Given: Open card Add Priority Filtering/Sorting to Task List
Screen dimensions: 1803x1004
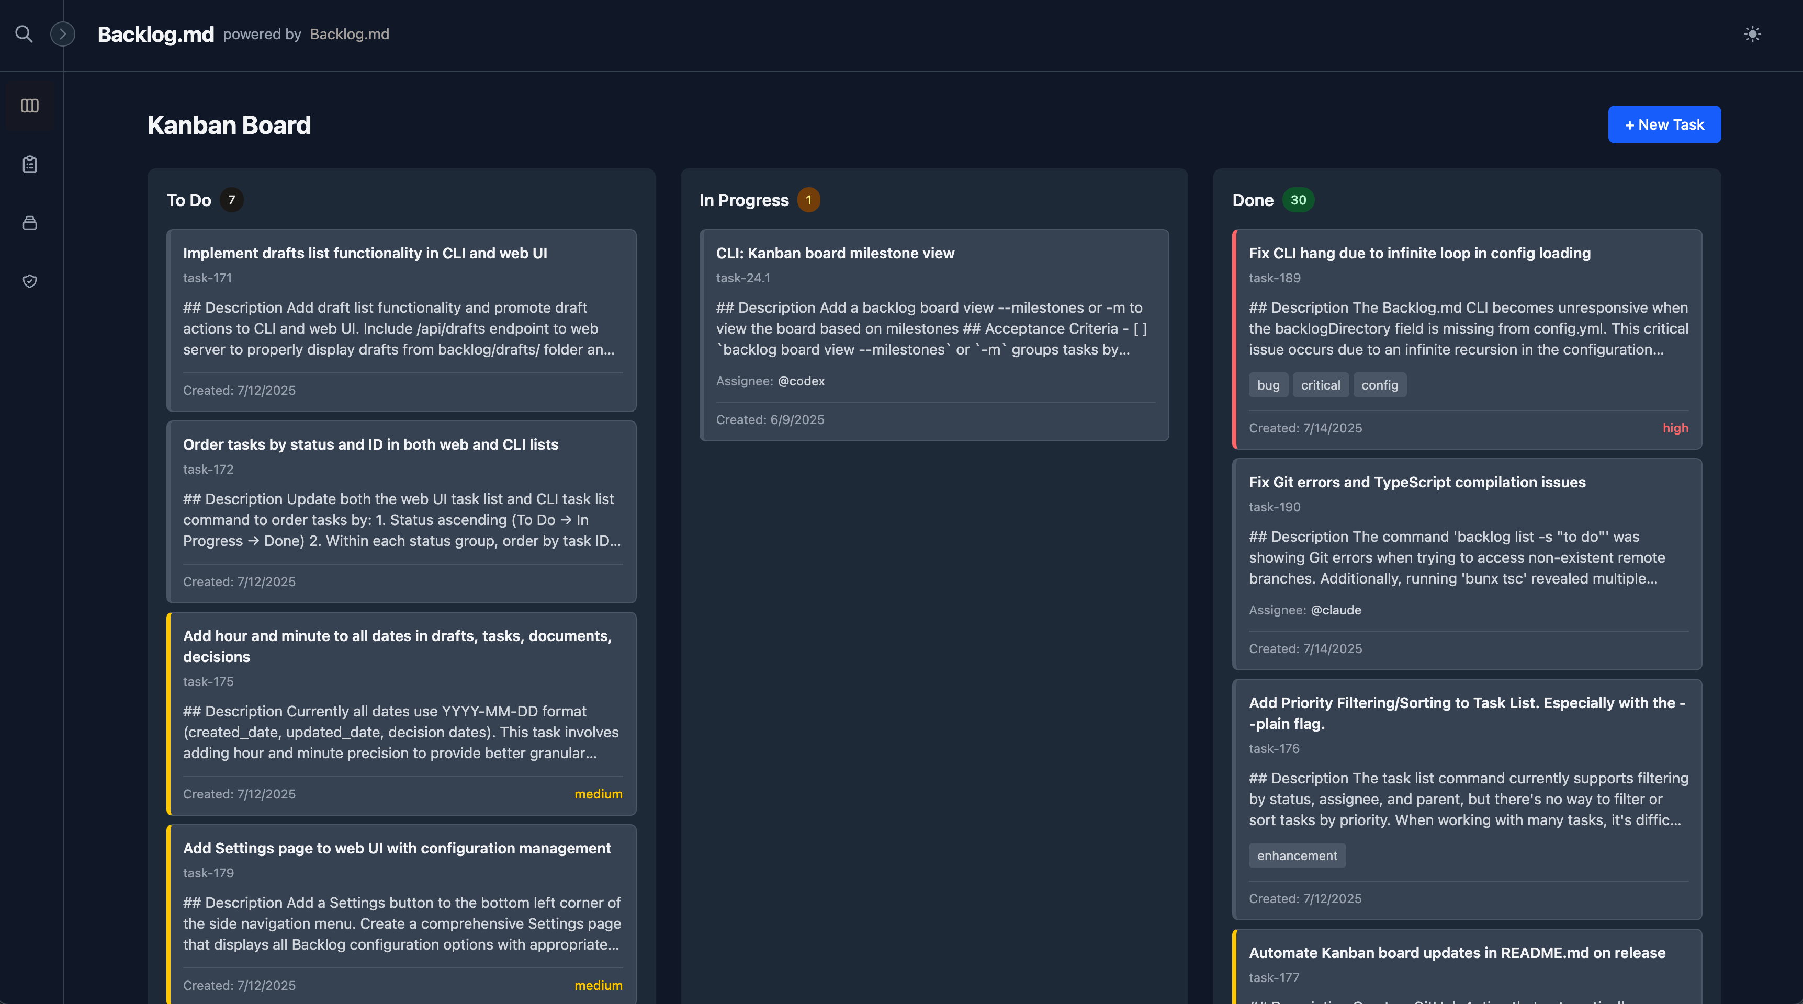Looking at the screenshot, I should [x=1467, y=799].
